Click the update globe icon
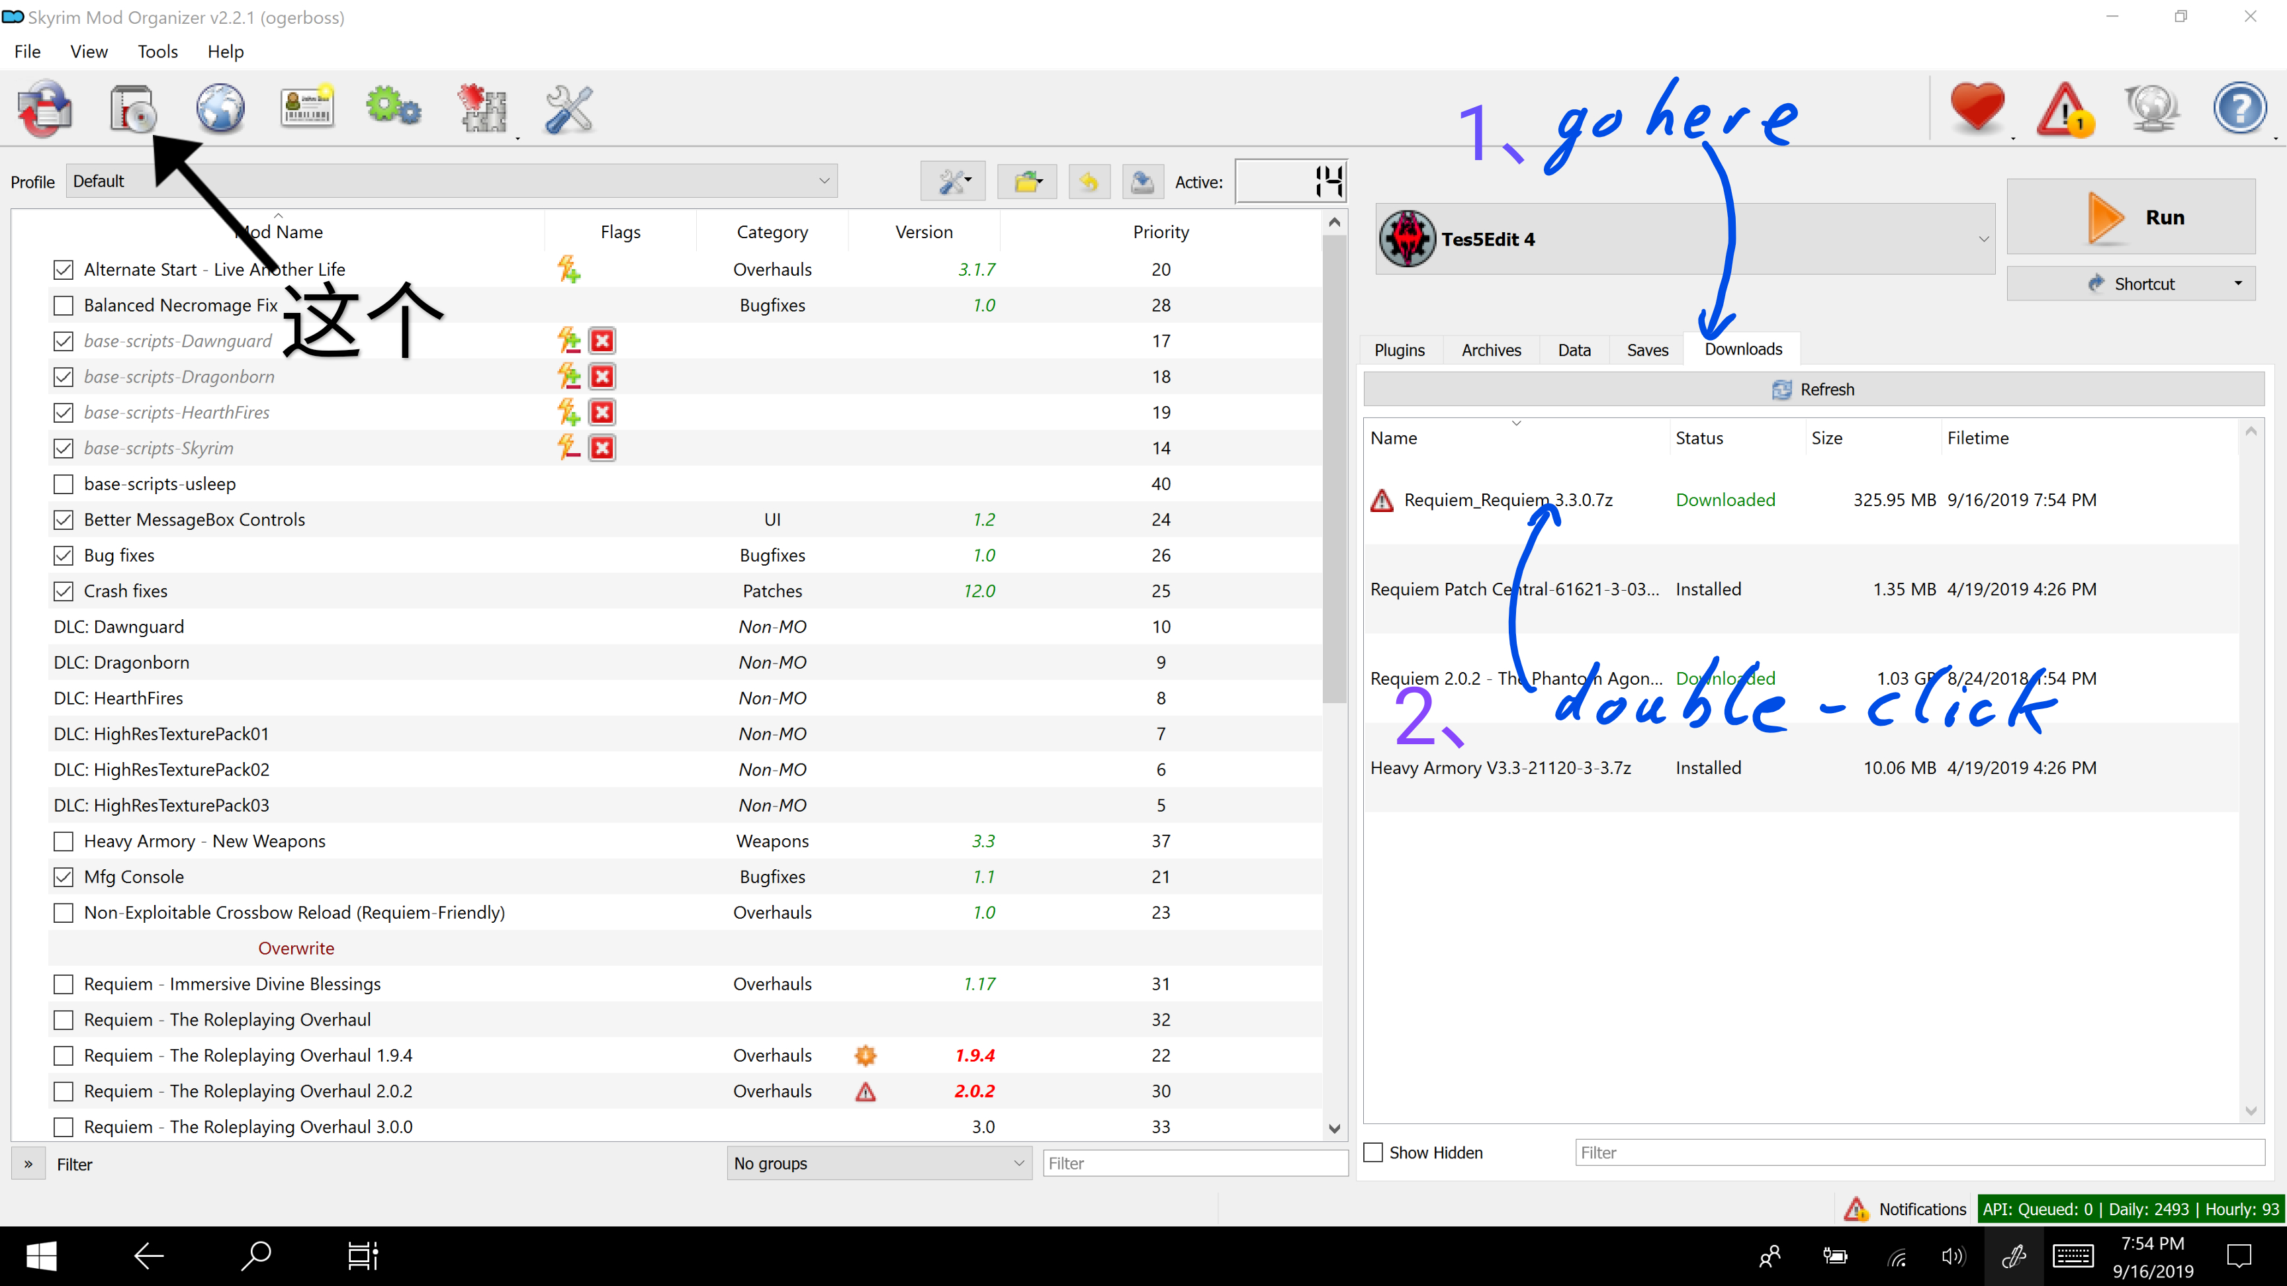Image resolution: width=2287 pixels, height=1286 pixels. [2152, 109]
